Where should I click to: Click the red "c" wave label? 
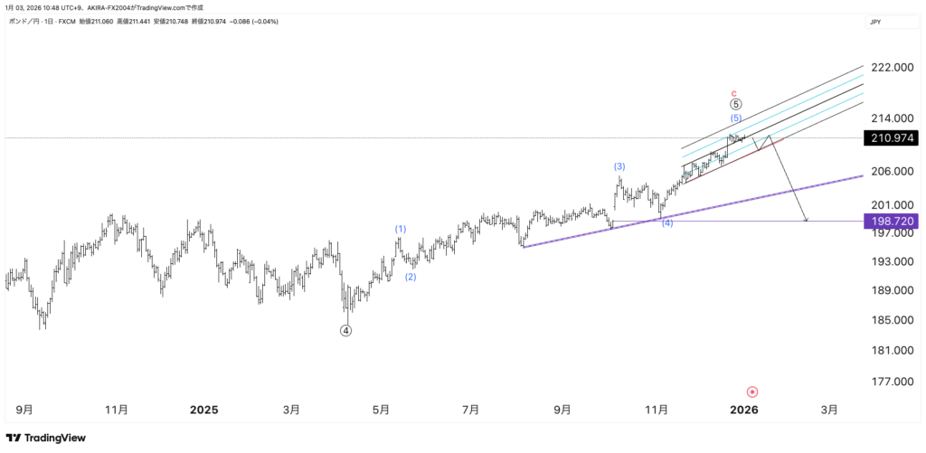(735, 92)
